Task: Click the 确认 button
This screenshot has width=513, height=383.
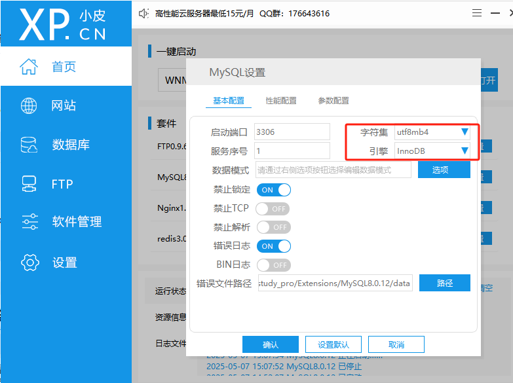Action: point(270,344)
